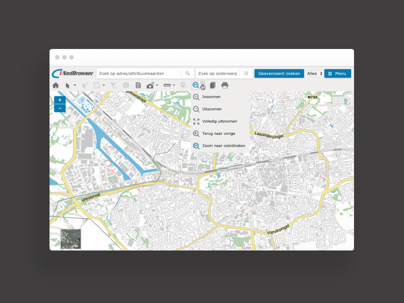This screenshot has height=303, width=404.
Task: Focus the Zoek op onderwerp field
Action: [218, 73]
